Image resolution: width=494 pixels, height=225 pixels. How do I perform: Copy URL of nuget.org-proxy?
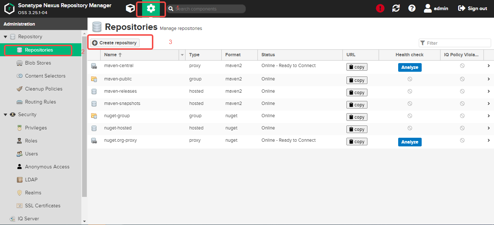tap(357, 141)
